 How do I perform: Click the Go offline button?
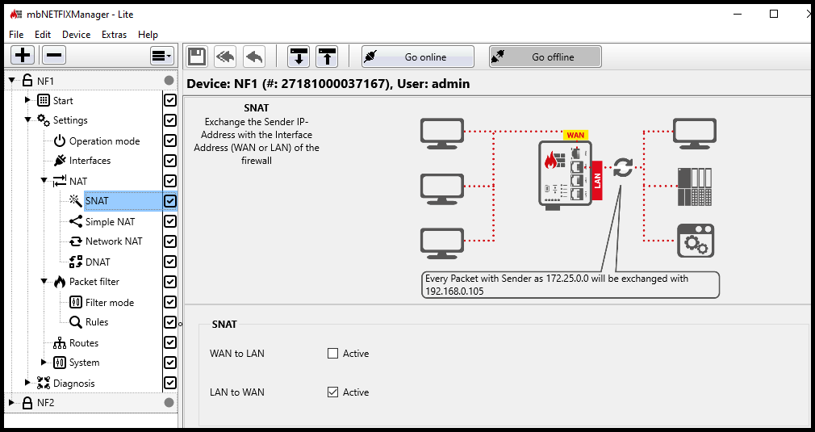tap(545, 57)
